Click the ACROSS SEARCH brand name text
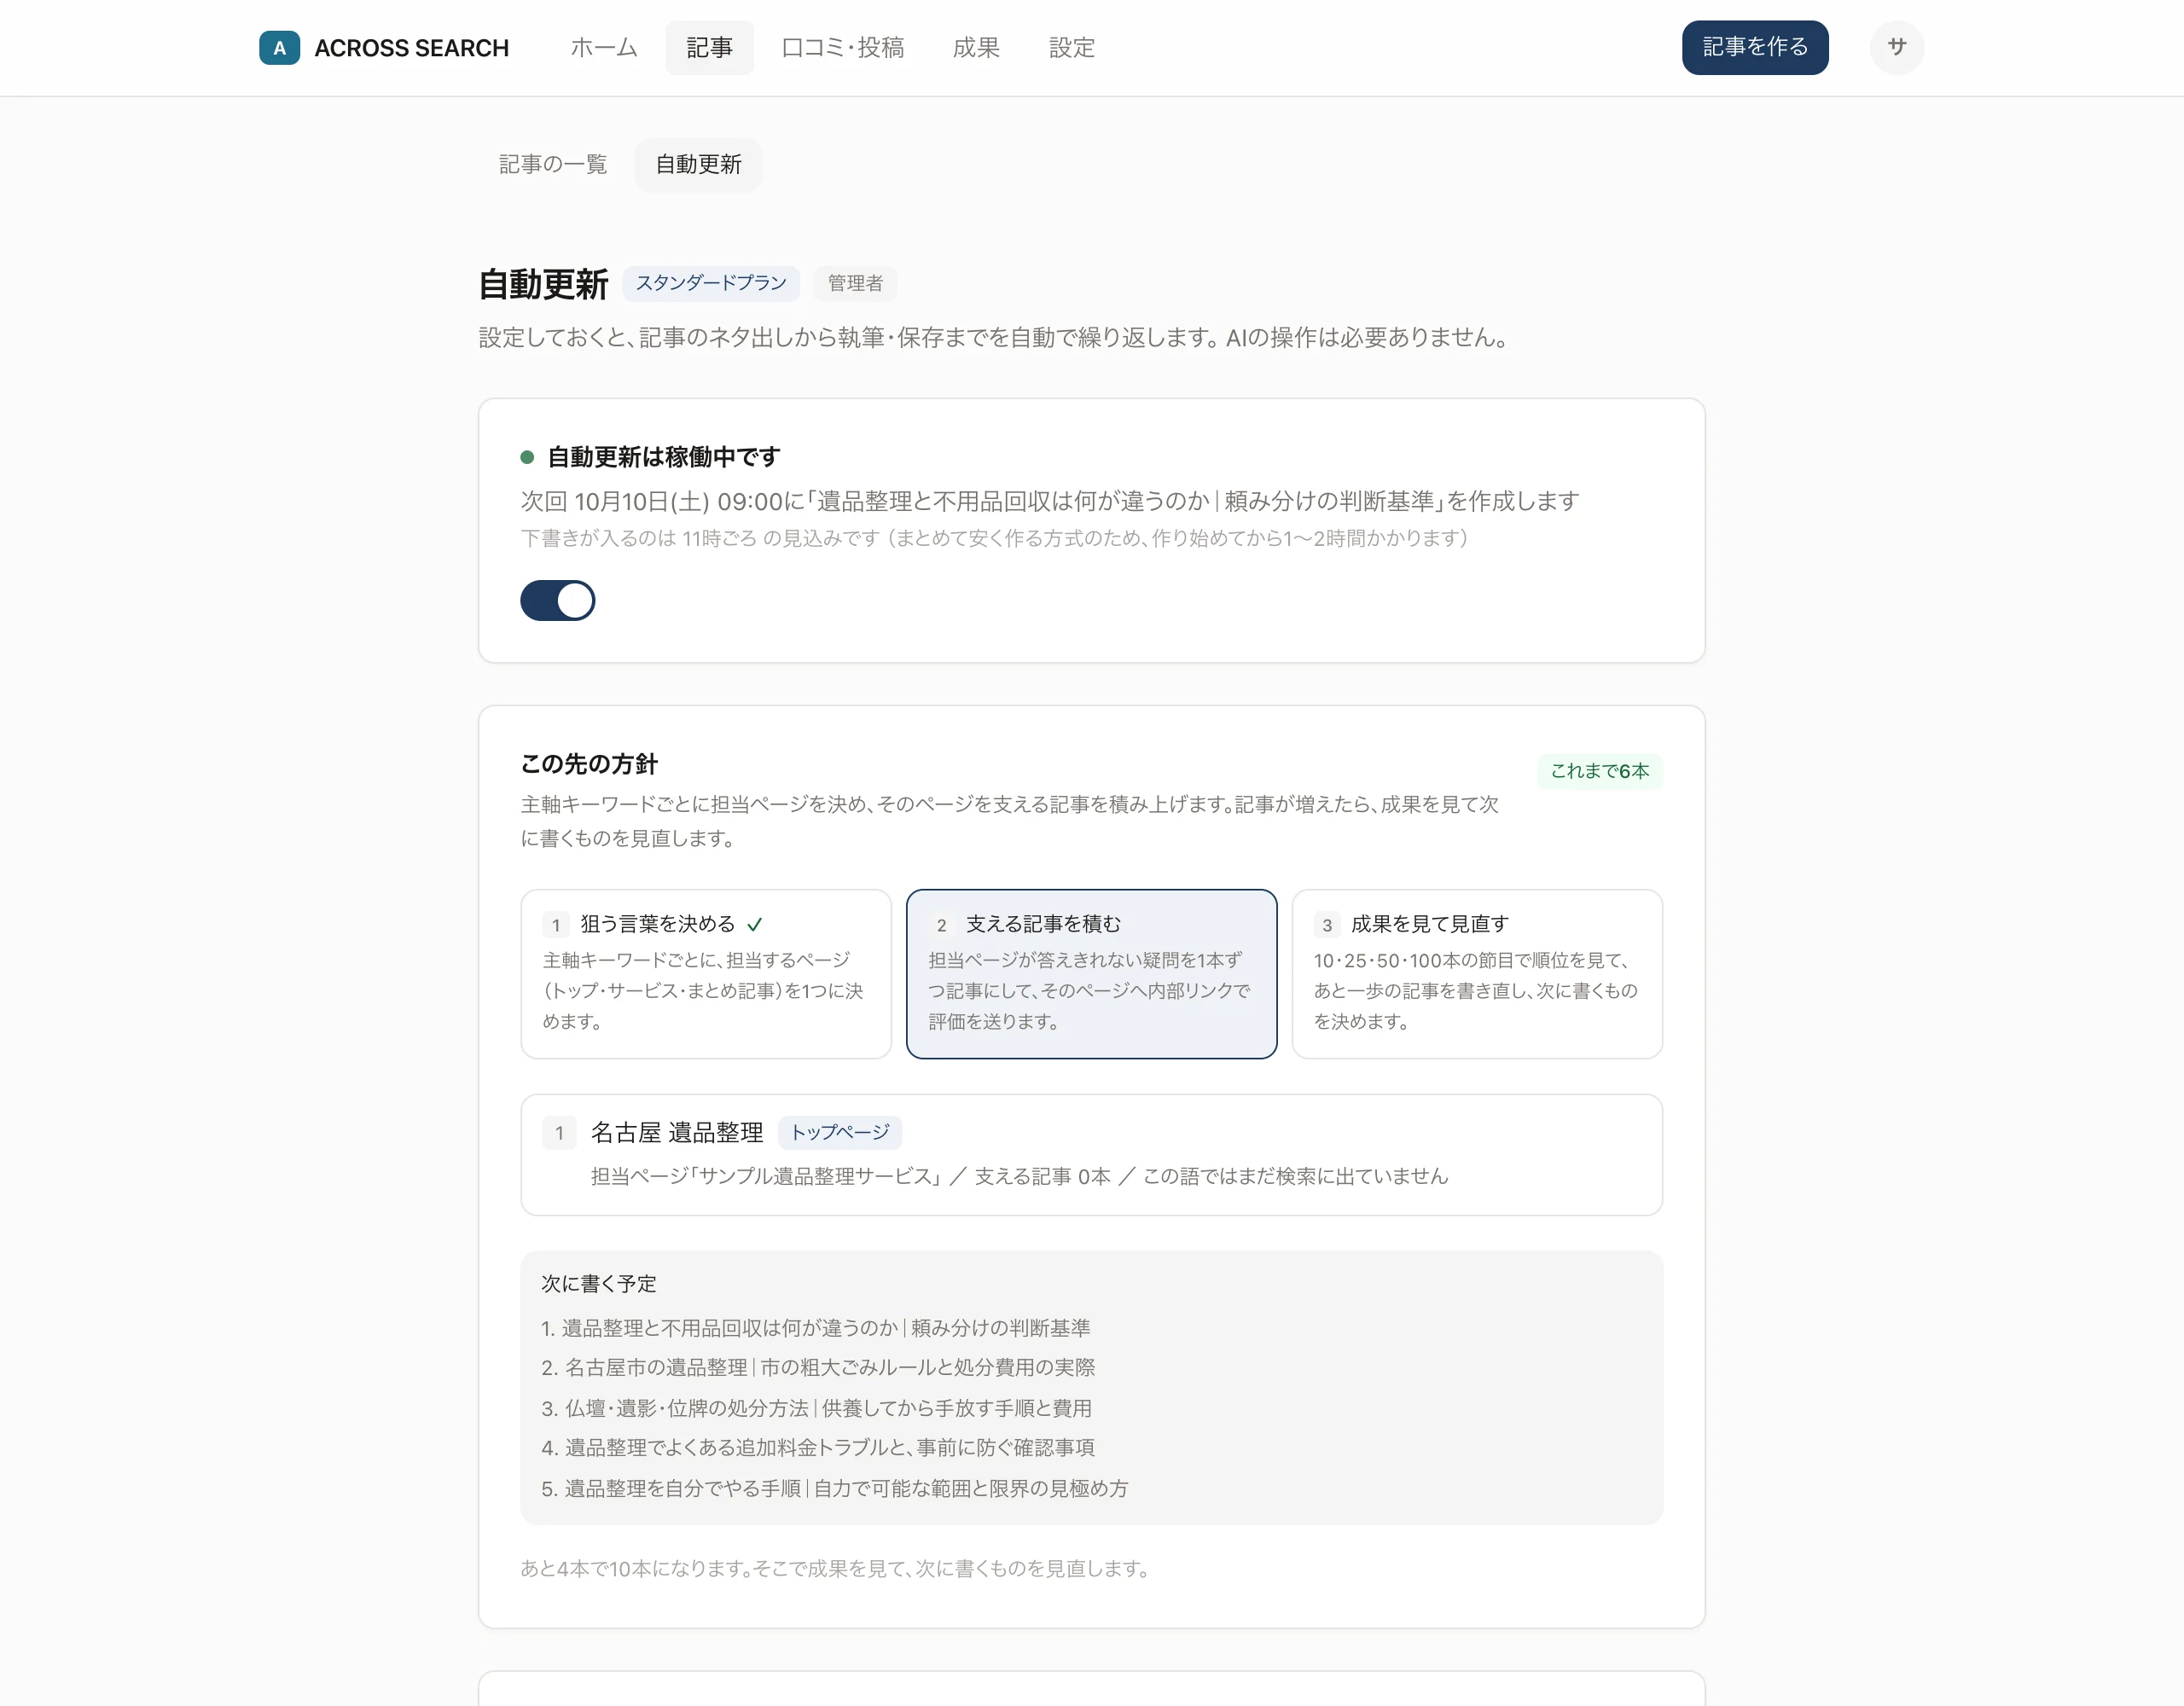The width and height of the screenshot is (2184, 1706). pos(411,47)
